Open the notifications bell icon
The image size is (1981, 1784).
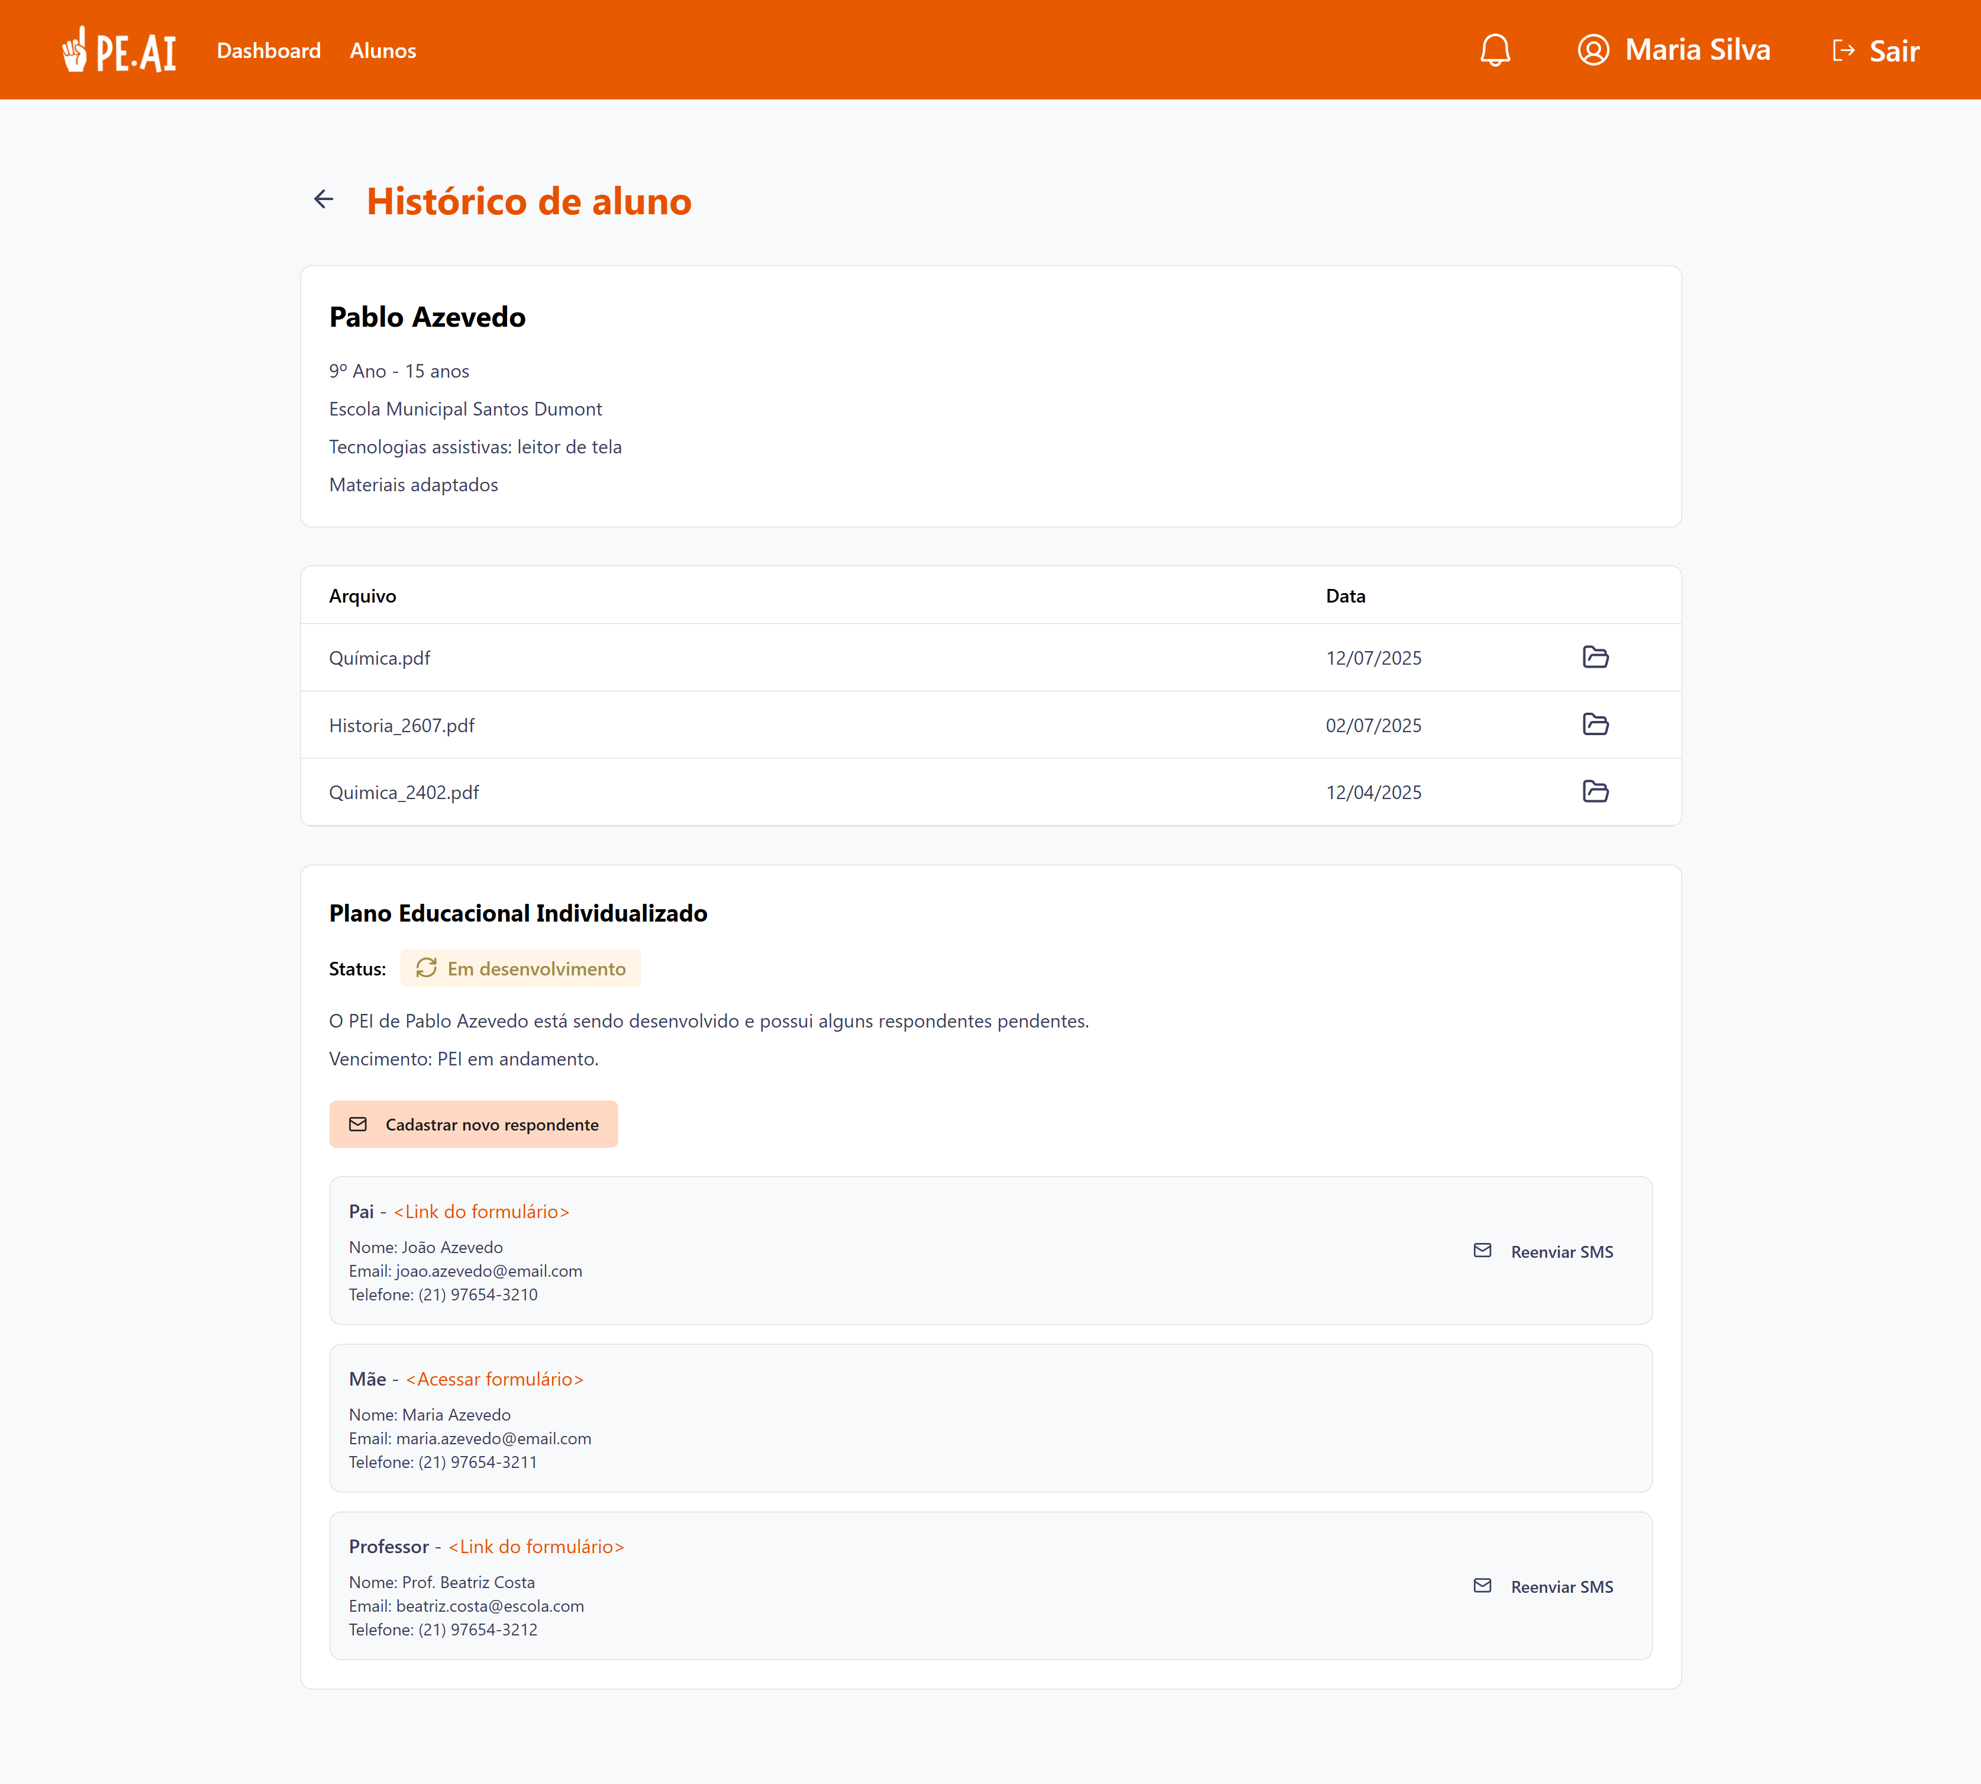(1494, 50)
